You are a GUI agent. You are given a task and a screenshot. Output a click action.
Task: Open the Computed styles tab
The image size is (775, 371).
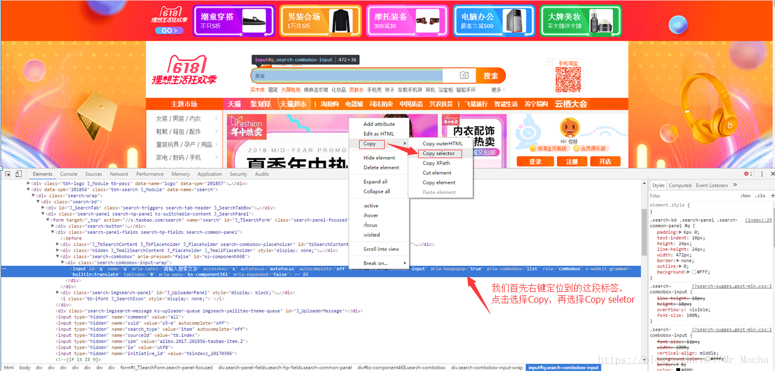pos(680,185)
